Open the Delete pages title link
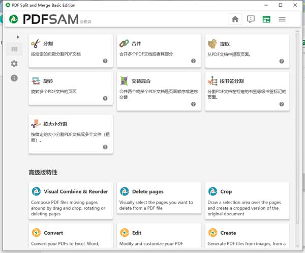 (148, 191)
